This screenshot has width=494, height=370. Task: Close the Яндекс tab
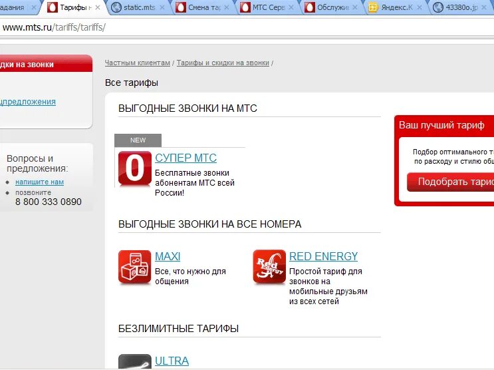click(420, 7)
